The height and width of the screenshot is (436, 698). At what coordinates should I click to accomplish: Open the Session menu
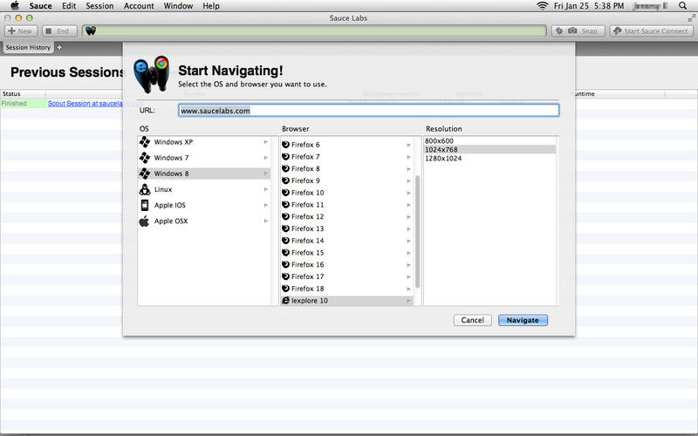(99, 6)
